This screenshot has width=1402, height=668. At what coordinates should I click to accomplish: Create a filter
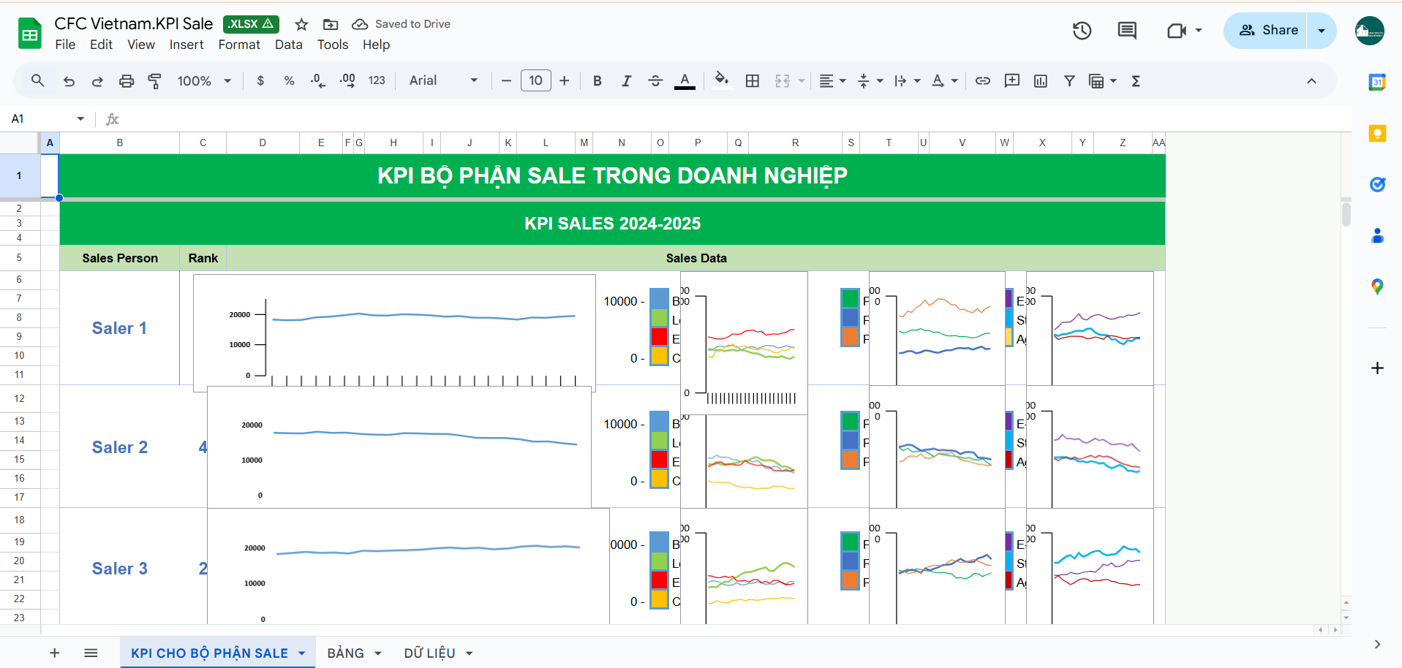point(1069,80)
